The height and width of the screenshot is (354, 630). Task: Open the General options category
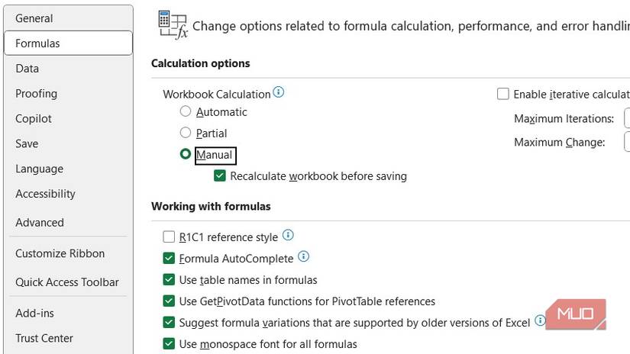click(x=34, y=18)
